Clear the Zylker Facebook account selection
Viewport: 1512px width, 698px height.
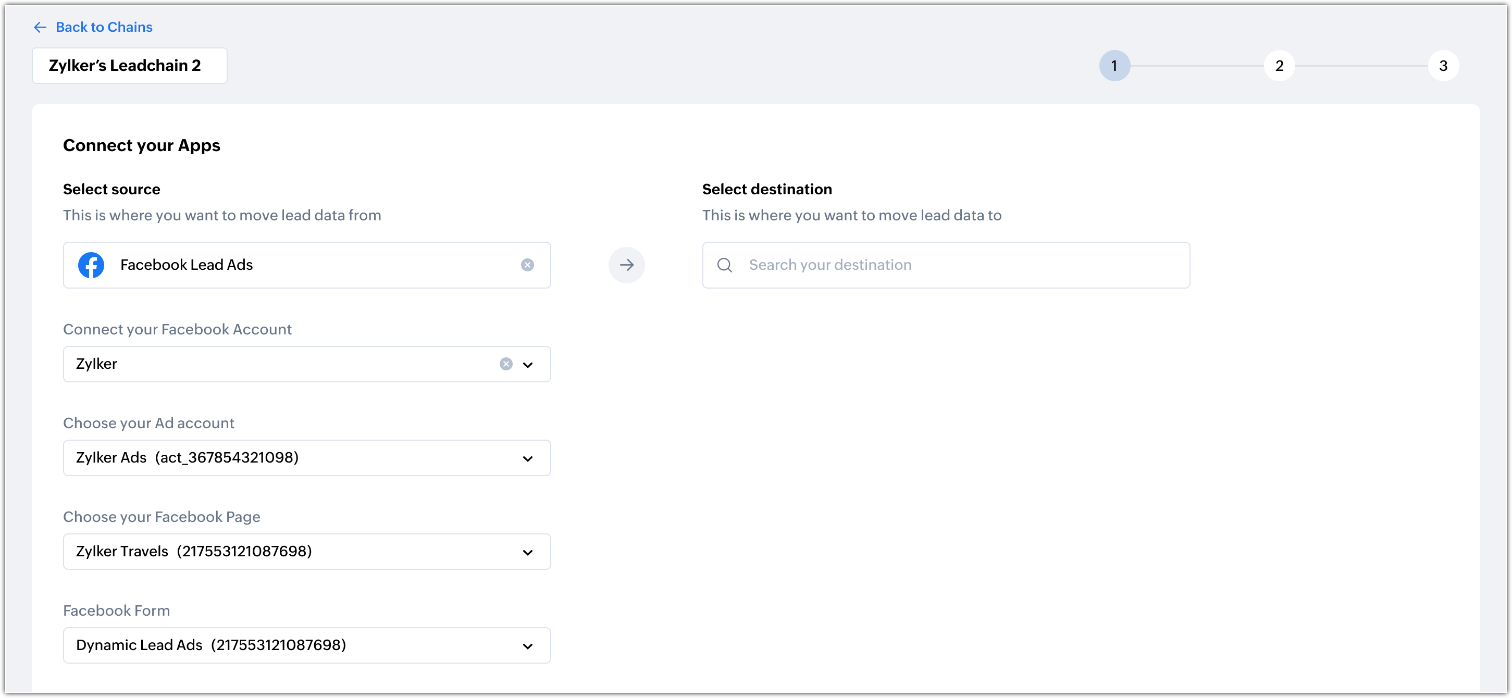(505, 364)
